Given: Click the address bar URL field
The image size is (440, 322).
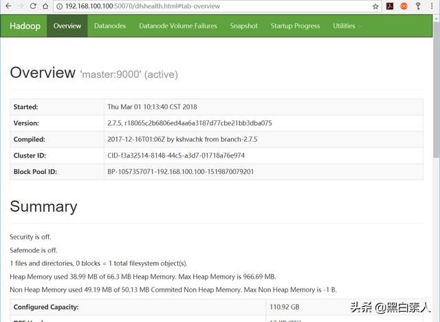Looking at the screenshot, I should (x=206, y=6).
